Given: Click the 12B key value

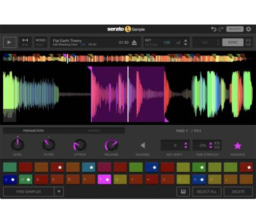Looking at the screenshot, I should 166,43.
